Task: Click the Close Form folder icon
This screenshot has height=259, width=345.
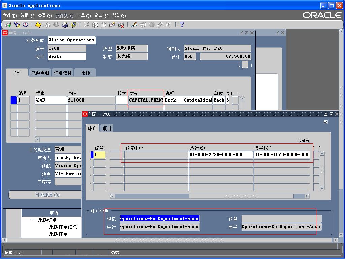Action: click(x=73, y=25)
